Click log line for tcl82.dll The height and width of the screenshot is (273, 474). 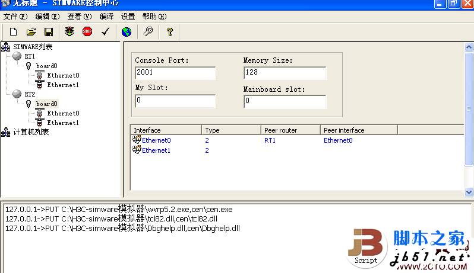[111, 219]
